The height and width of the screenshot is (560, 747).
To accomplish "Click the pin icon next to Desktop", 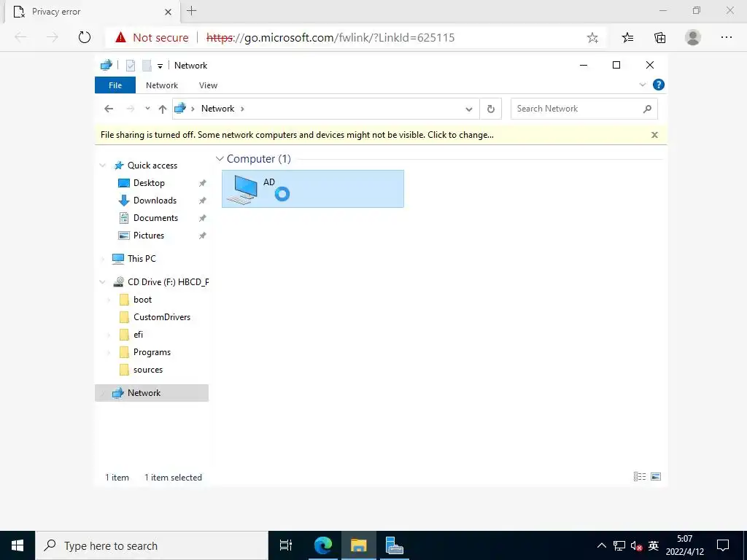I will pyautogui.click(x=203, y=183).
